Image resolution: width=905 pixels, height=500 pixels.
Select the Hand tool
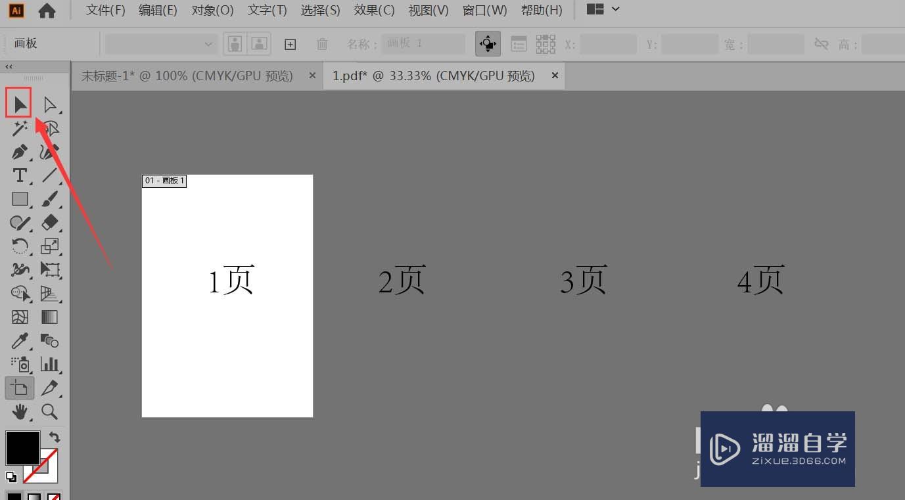[x=20, y=412]
